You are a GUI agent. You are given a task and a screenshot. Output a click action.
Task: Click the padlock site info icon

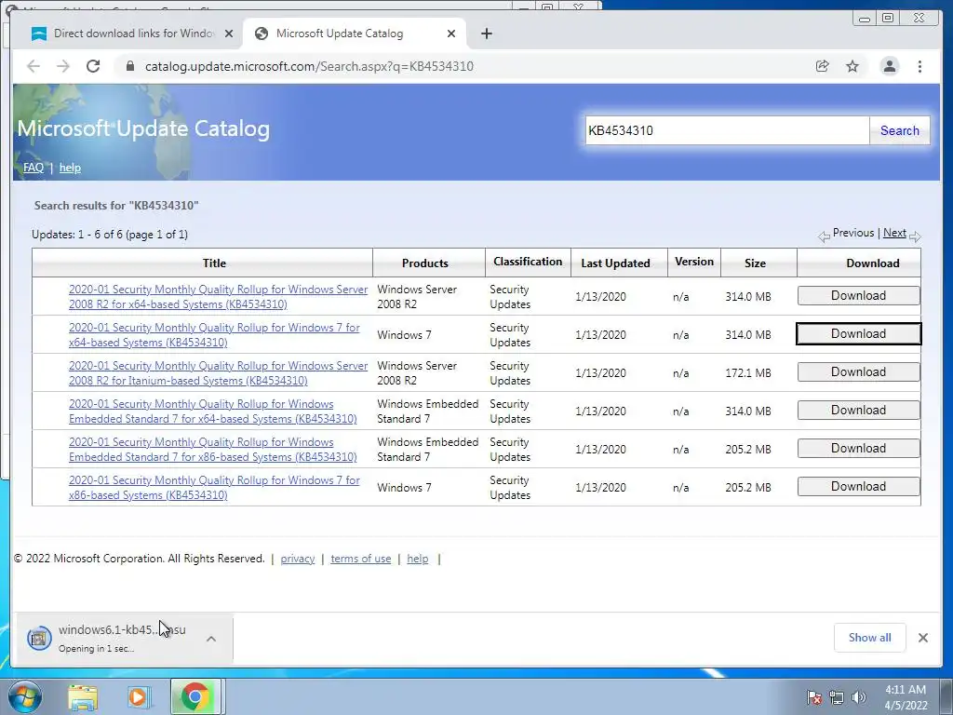click(x=129, y=66)
